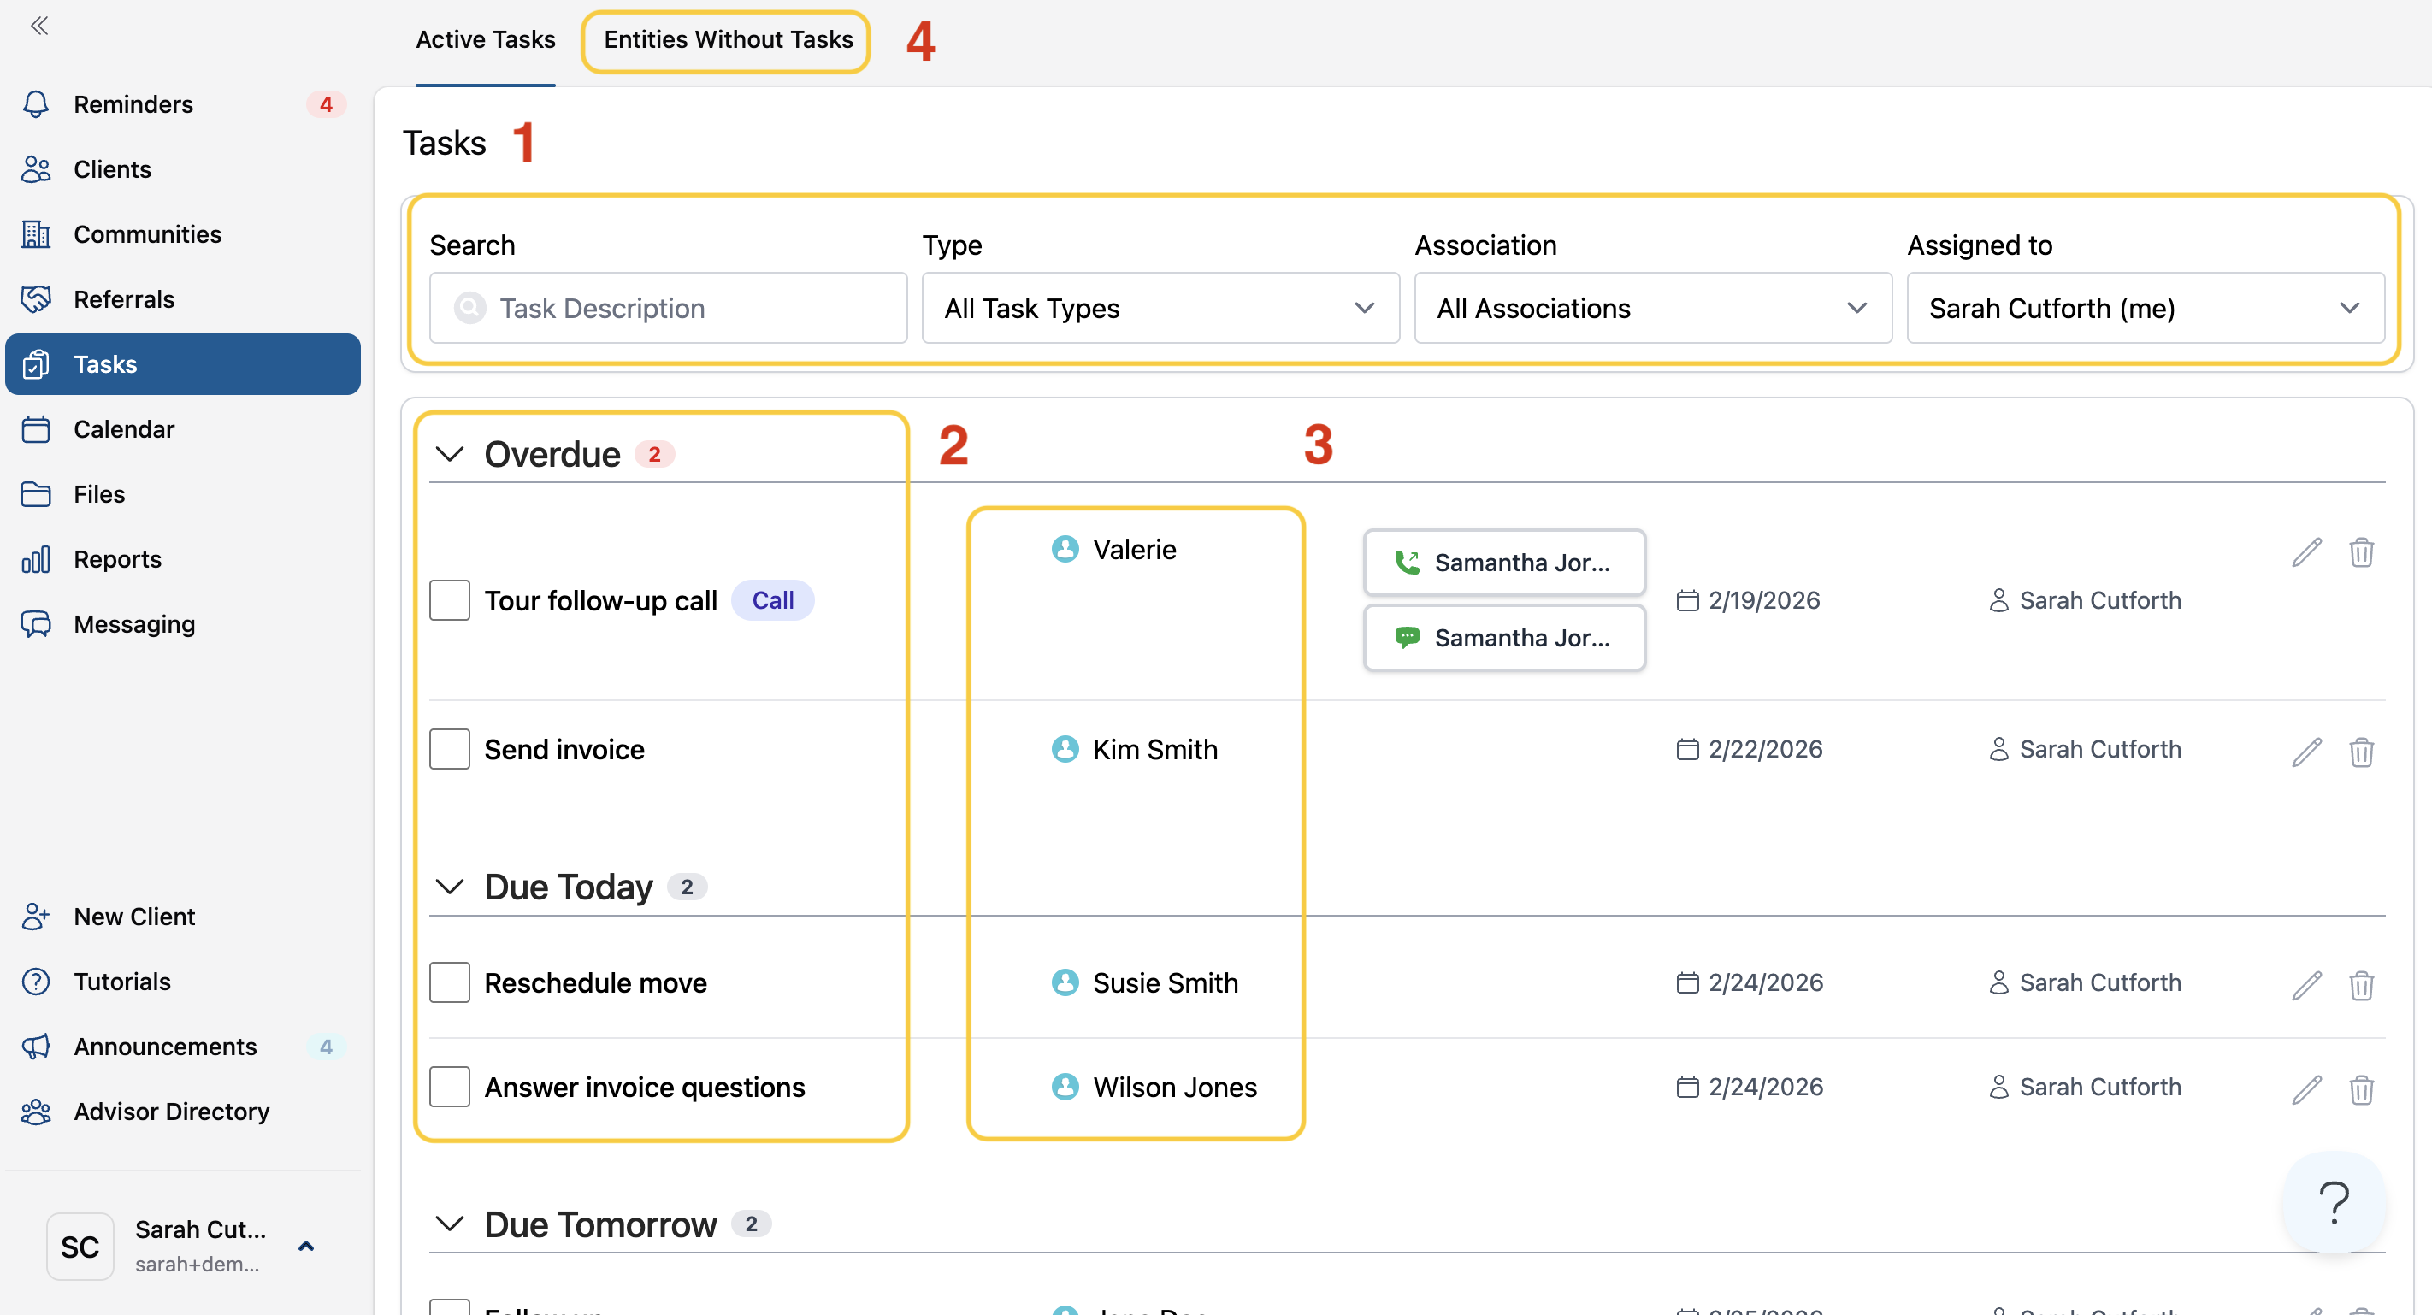The image size is (2432, 1315).
Task: Collapse the Overdue section
Action: pyautogui.click(x=451, y=454)
